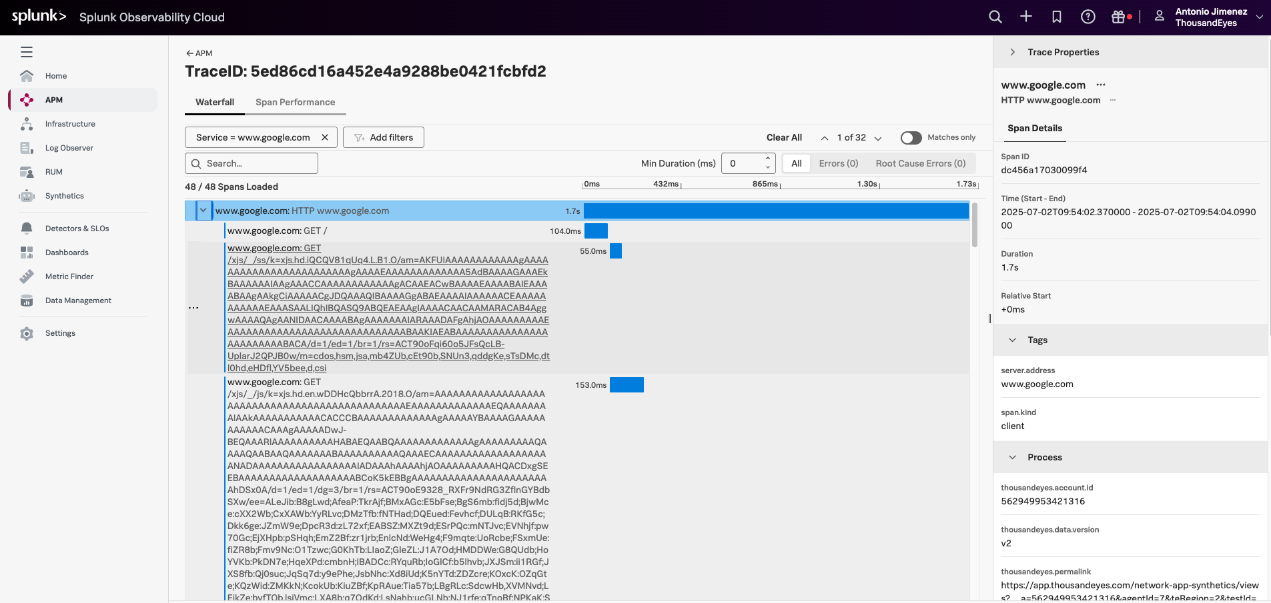Click the panel resize handle

pyautogui.click(x=989, y=318)
